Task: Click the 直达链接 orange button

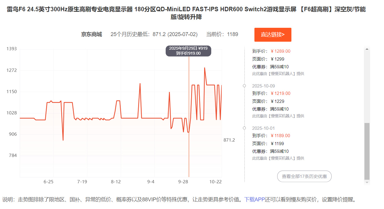Action: tap(273, 35)
